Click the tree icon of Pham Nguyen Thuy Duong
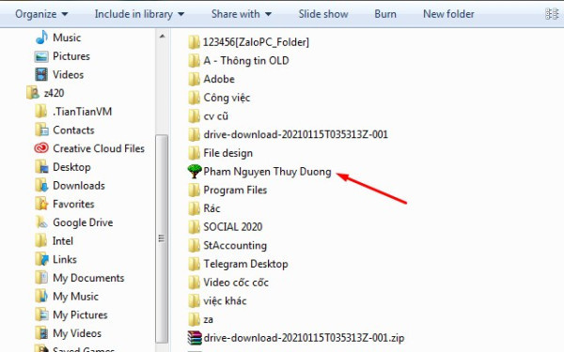 [x=195, y=172]
